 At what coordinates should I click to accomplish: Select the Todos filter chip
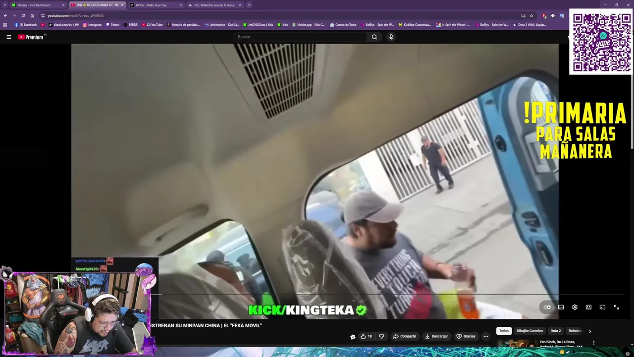pos(504,331)
